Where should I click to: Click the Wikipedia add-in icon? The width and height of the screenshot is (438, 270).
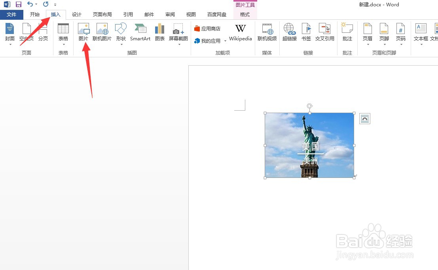[241, 32]
